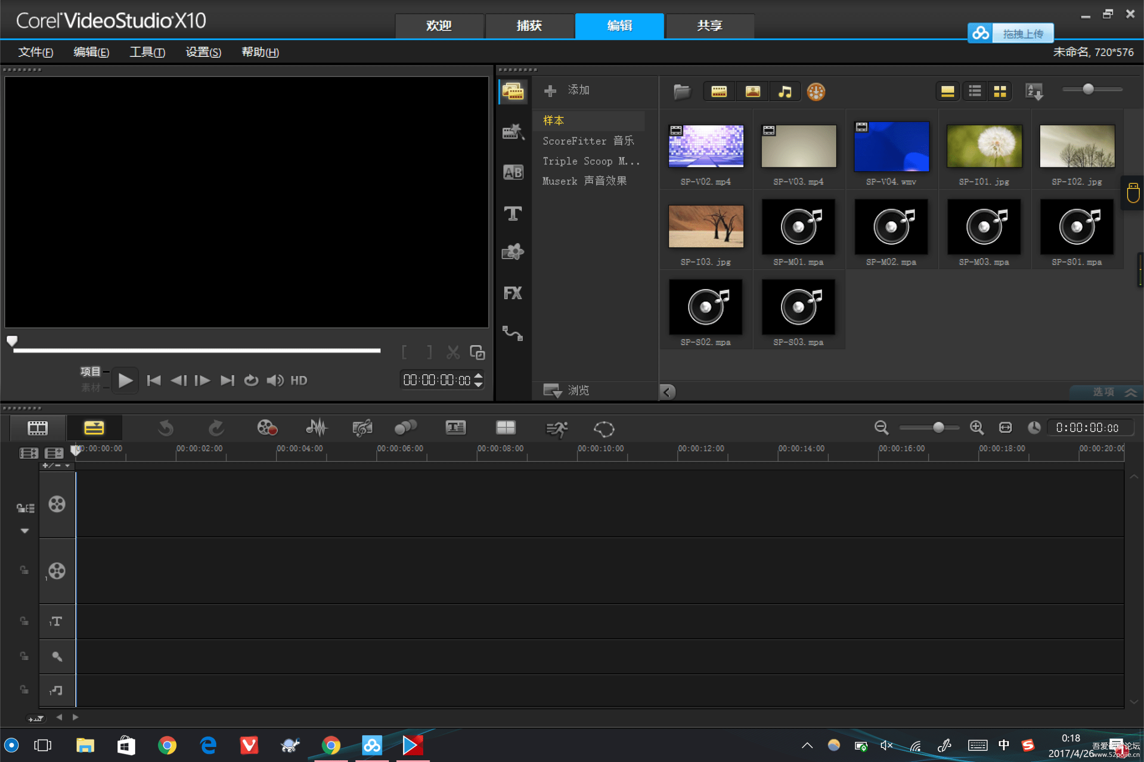Switch to the 捕获 tab
Image resolution: width=1144 pixels, height=762 pixels.
[529, 25]
